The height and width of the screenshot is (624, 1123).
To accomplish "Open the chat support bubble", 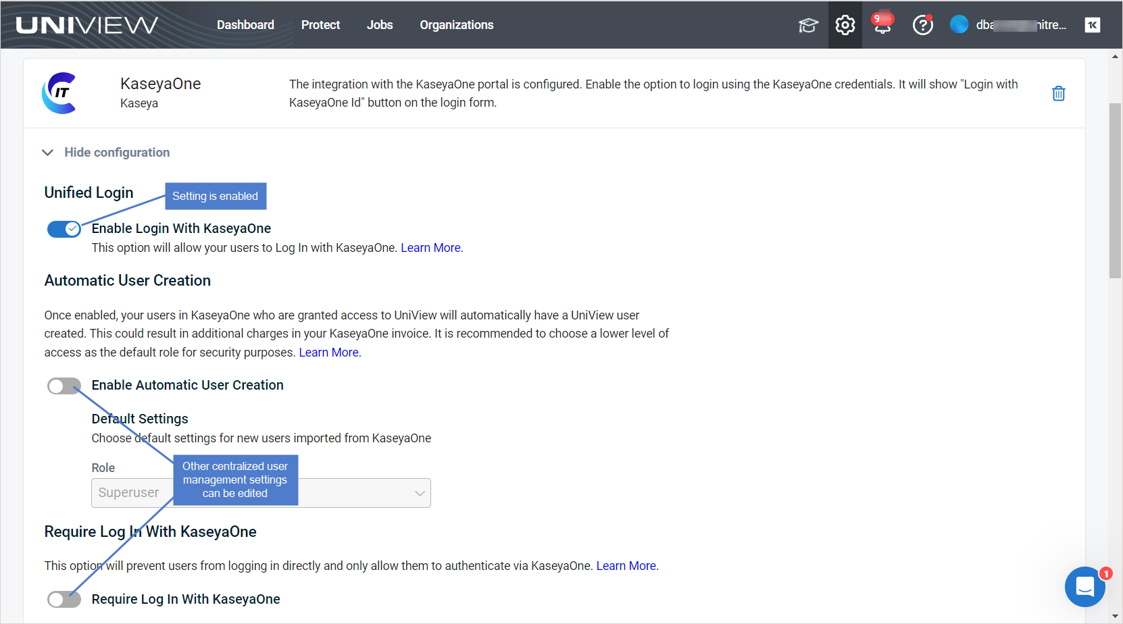I will tap(1085, 587).
